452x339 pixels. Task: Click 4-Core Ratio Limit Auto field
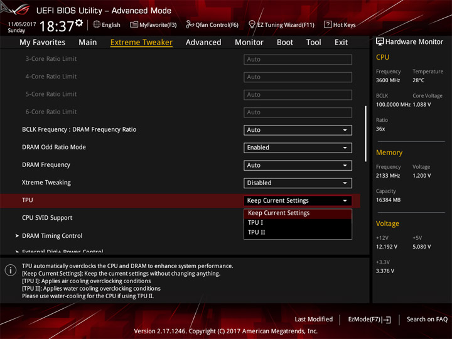point(298,77)
